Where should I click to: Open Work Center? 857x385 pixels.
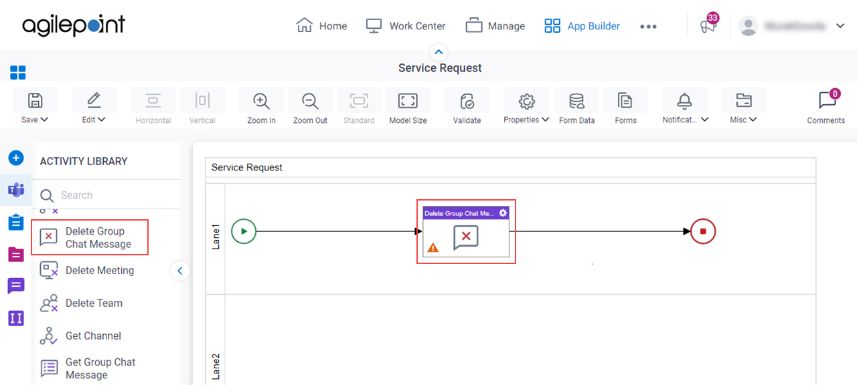(x=406, y=25)
